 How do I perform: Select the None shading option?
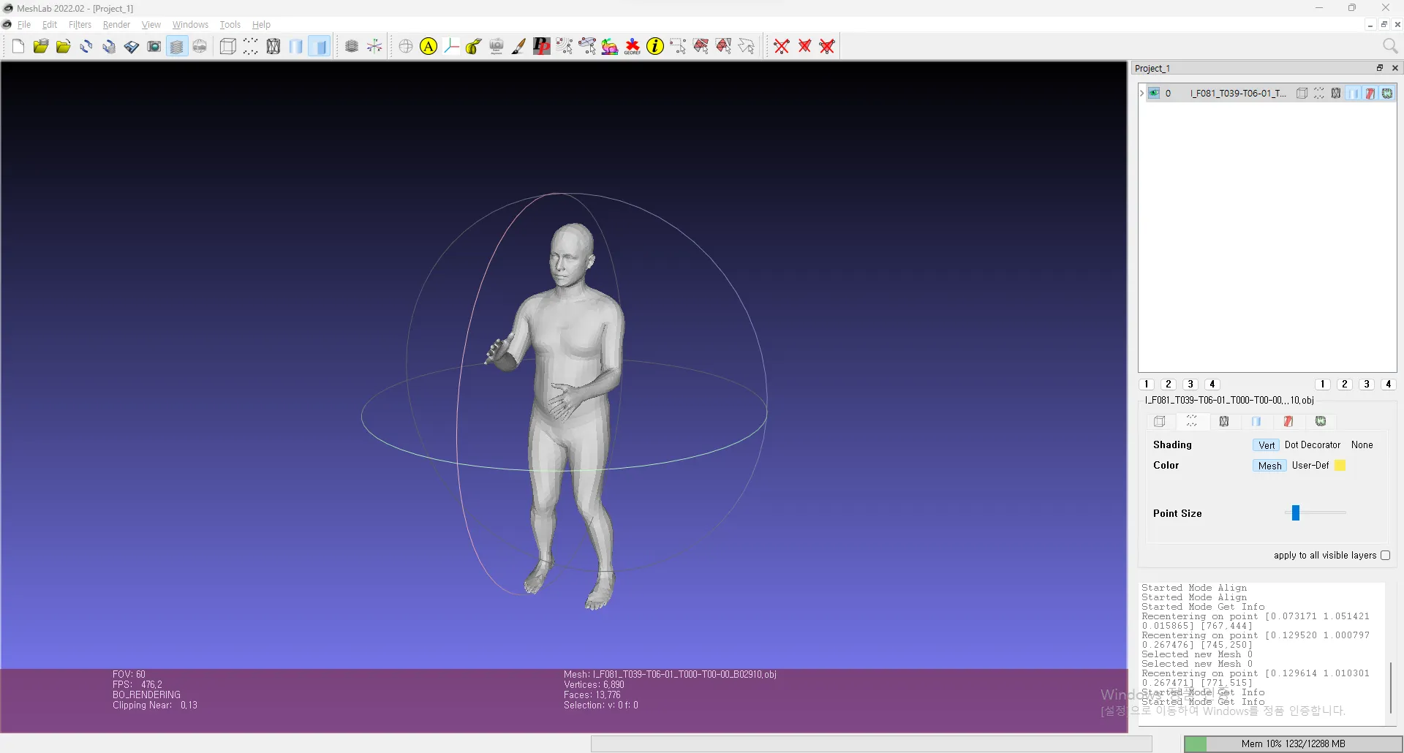tap(1362, 445)
